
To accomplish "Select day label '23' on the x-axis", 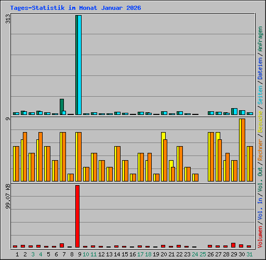I will coord(187,254).
